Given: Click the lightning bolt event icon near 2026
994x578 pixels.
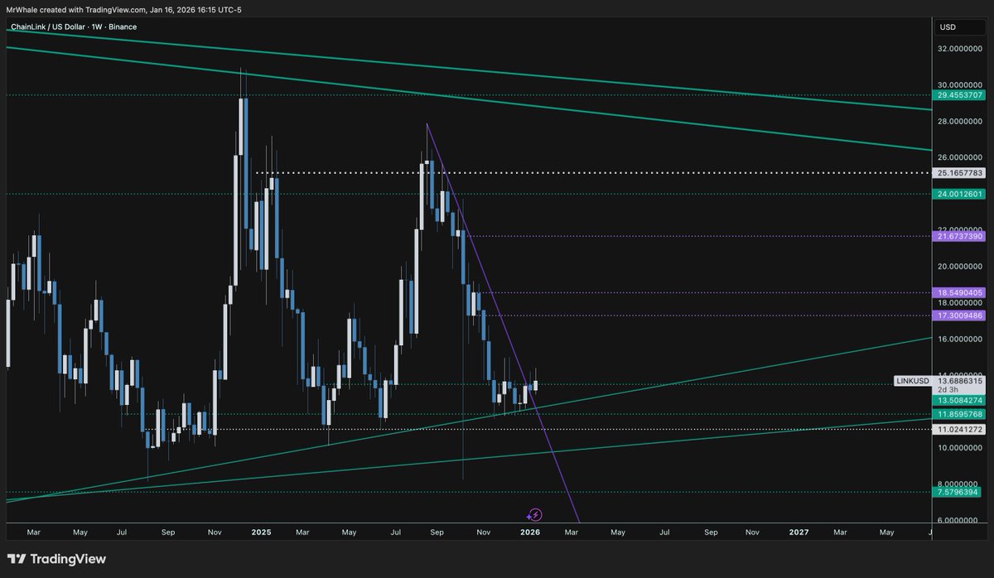Looking at the screenshot, I should click(535, 515).
